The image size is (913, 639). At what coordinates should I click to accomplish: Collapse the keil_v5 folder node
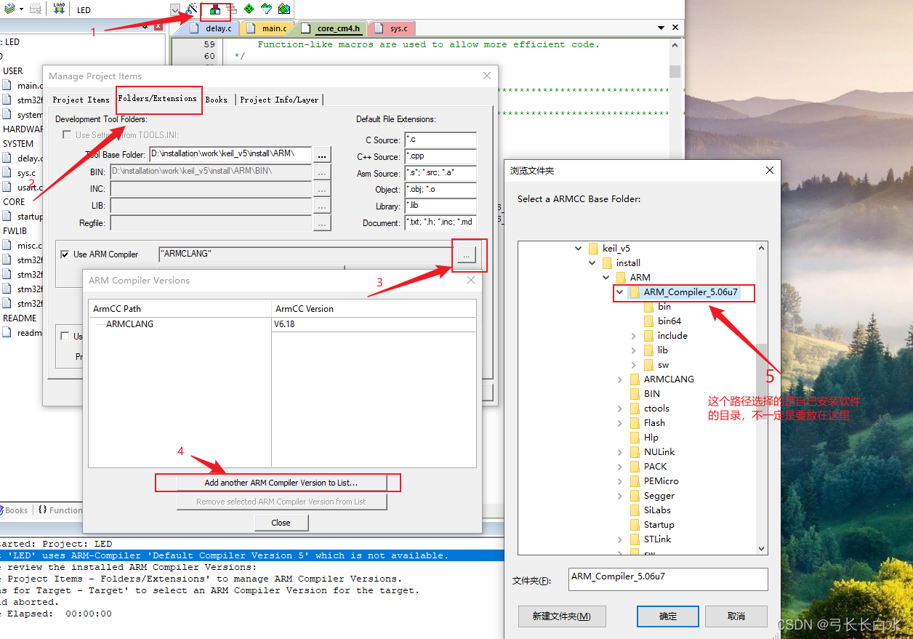coord(579,249)
